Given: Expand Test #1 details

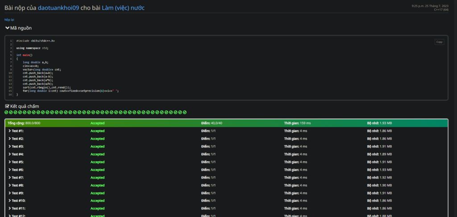Looking at the screenshot, I should pos(16,131).
